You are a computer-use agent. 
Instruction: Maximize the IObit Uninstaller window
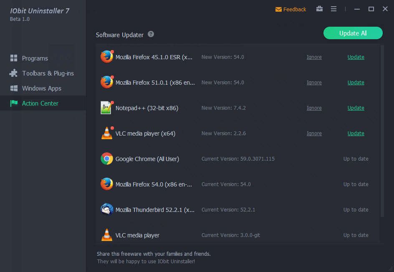pyautogui.click(x=371, y=9)
